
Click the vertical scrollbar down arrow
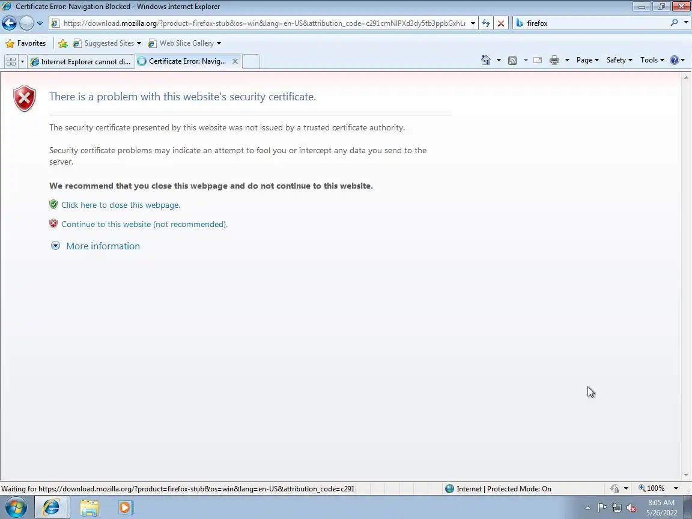[x=686, y=475]
